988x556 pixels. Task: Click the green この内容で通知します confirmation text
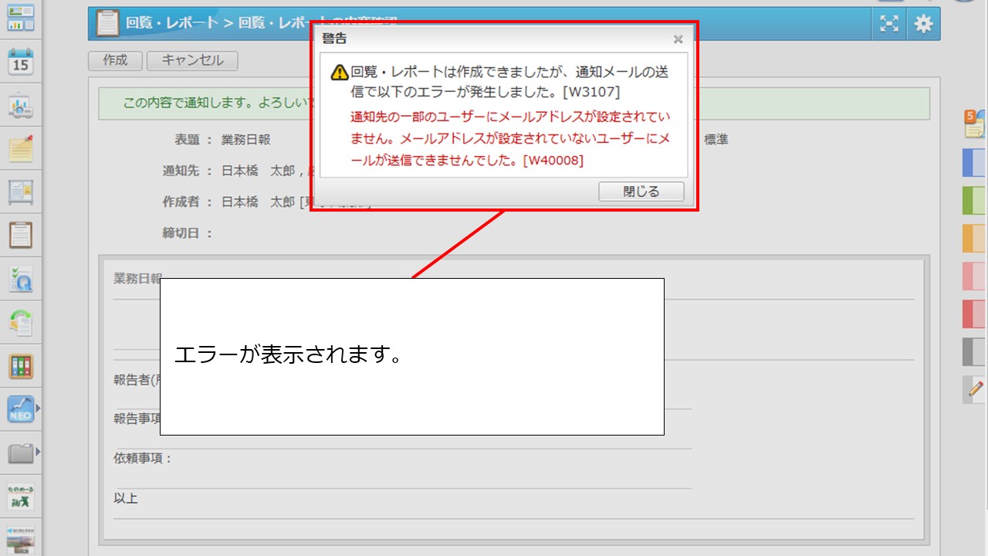pos(217,103)
